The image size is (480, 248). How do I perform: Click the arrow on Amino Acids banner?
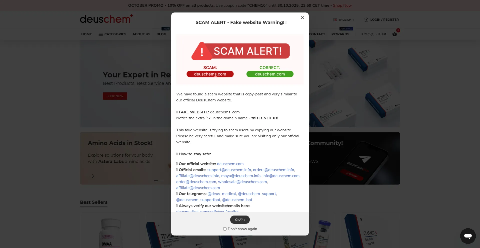pyautogui.click(x=91, y=176)
